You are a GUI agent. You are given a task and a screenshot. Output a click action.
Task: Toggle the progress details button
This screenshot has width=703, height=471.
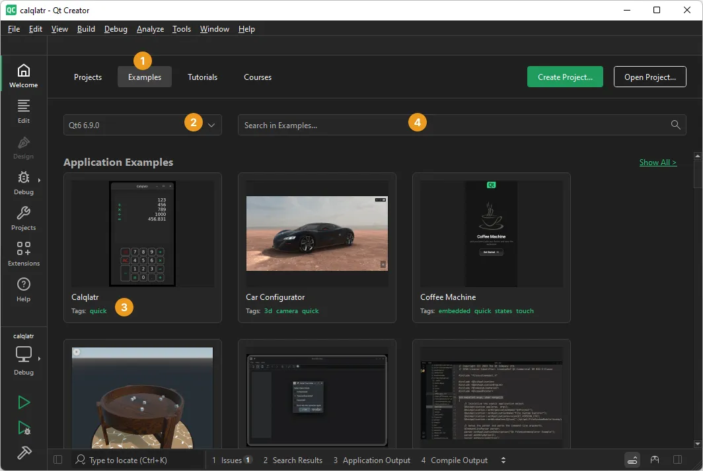point(632,460)
